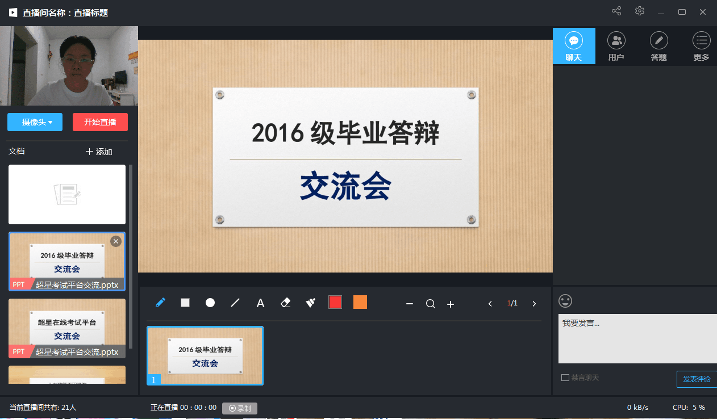Enable the 禁言聊天 mute chat checkbox
Viewport: 717px width, 419px height.
[x=565, y=377]
